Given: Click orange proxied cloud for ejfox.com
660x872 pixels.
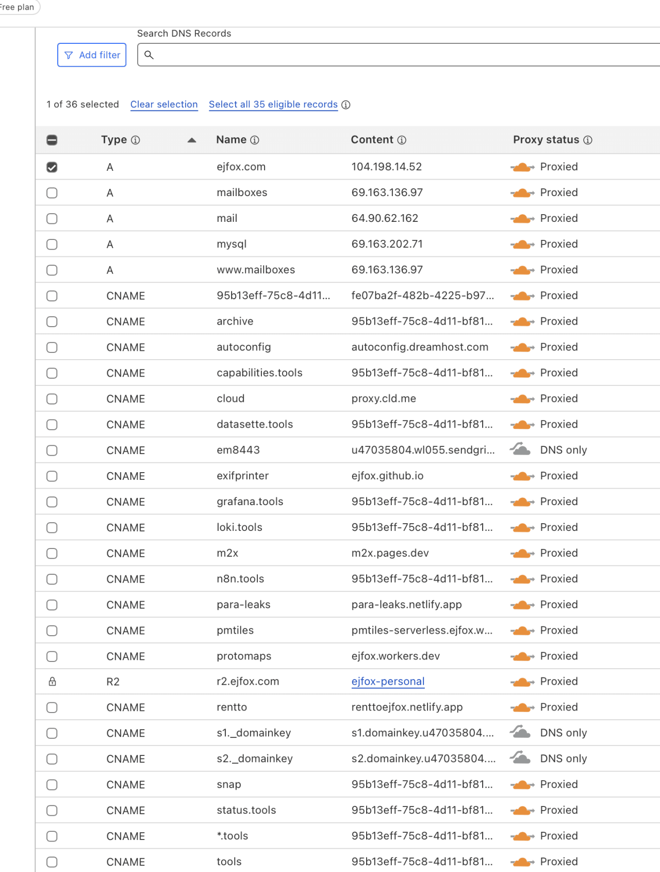Looking at the screenshot, I should pos(522,167).
